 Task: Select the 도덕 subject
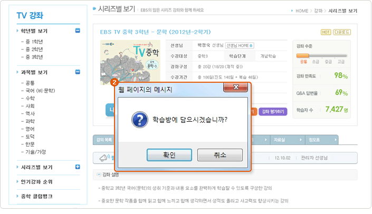[30, 137]
